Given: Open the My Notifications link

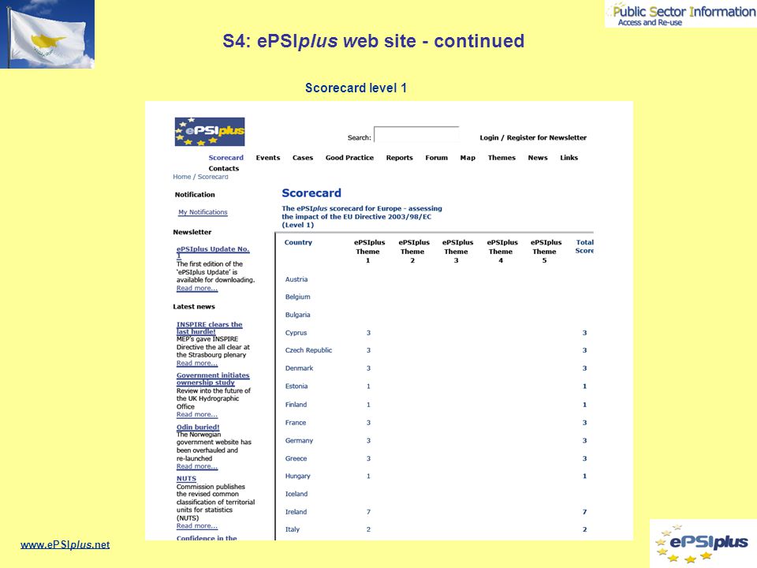Looking at the screenshot, I should click(x=203, y=212).
